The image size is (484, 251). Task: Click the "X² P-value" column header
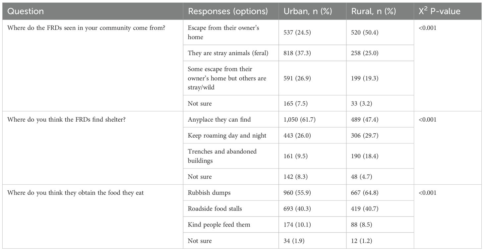439,11
